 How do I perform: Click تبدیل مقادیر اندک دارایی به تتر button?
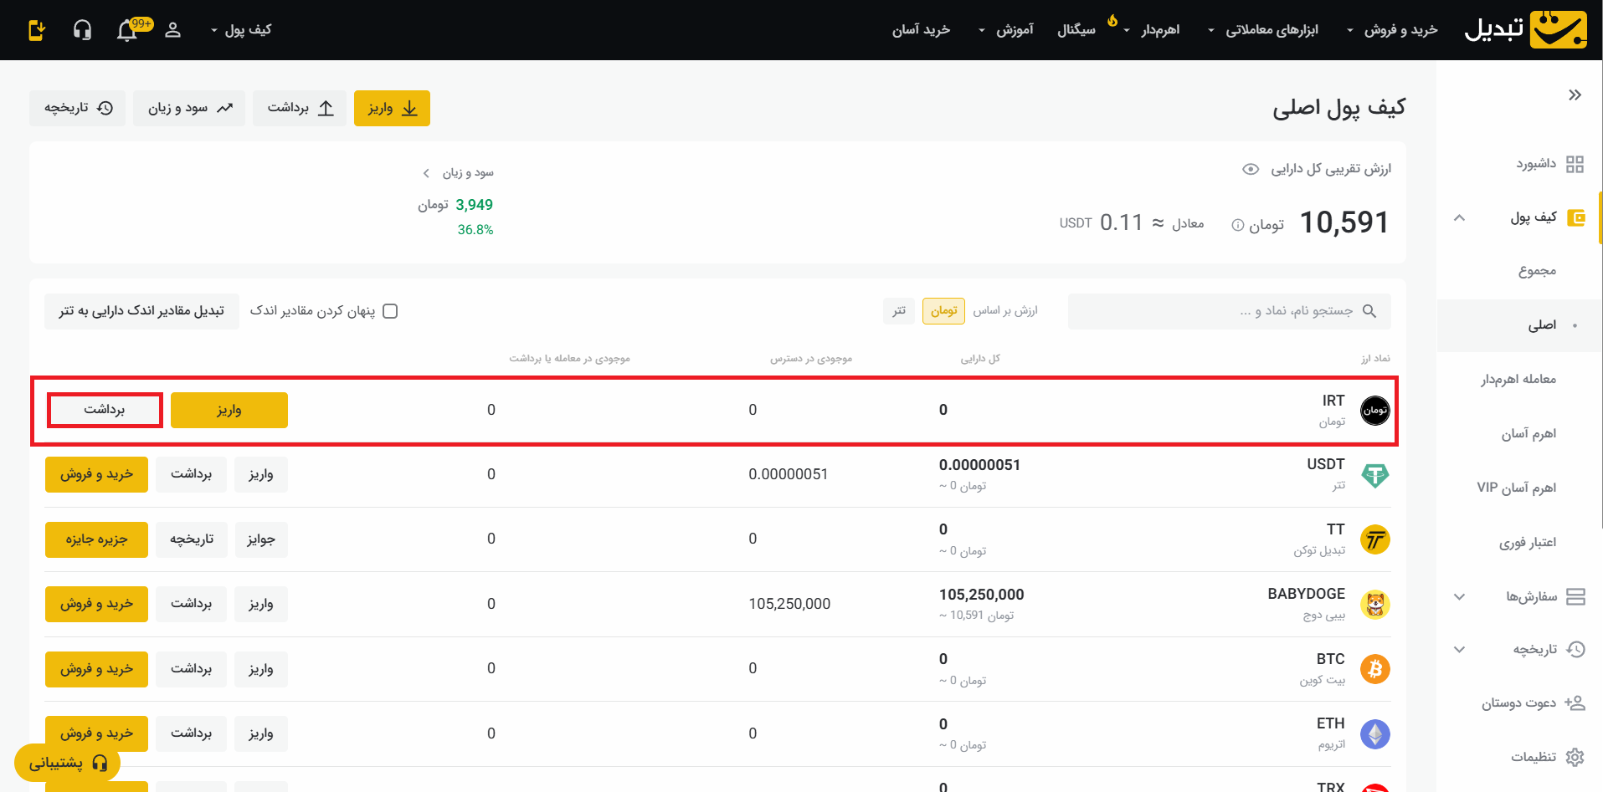[141, 311]
